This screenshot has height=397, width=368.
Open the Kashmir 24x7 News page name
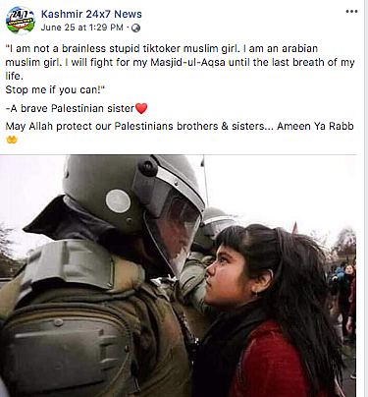(91, 14)
